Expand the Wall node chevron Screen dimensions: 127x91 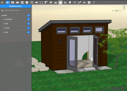4,32
